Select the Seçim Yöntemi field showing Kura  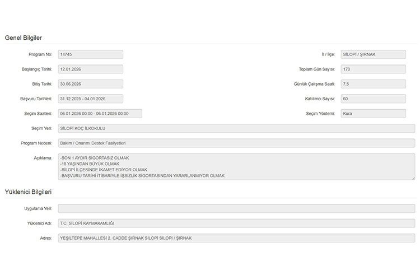coord(372,113)
